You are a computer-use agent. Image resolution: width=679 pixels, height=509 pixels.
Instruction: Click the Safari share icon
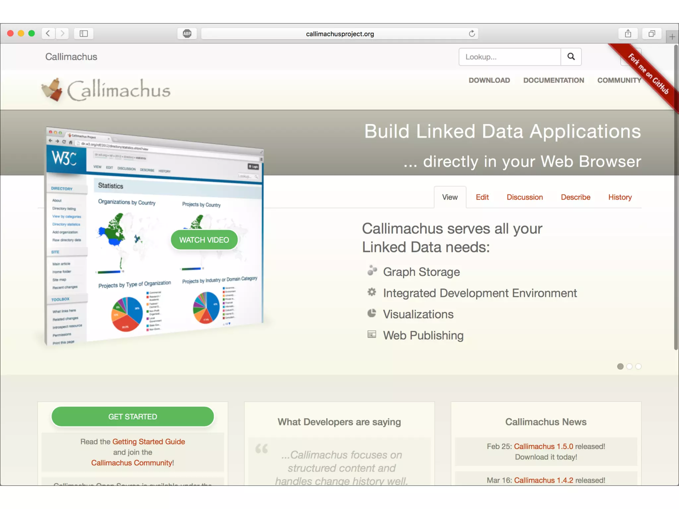click(628, 33)
